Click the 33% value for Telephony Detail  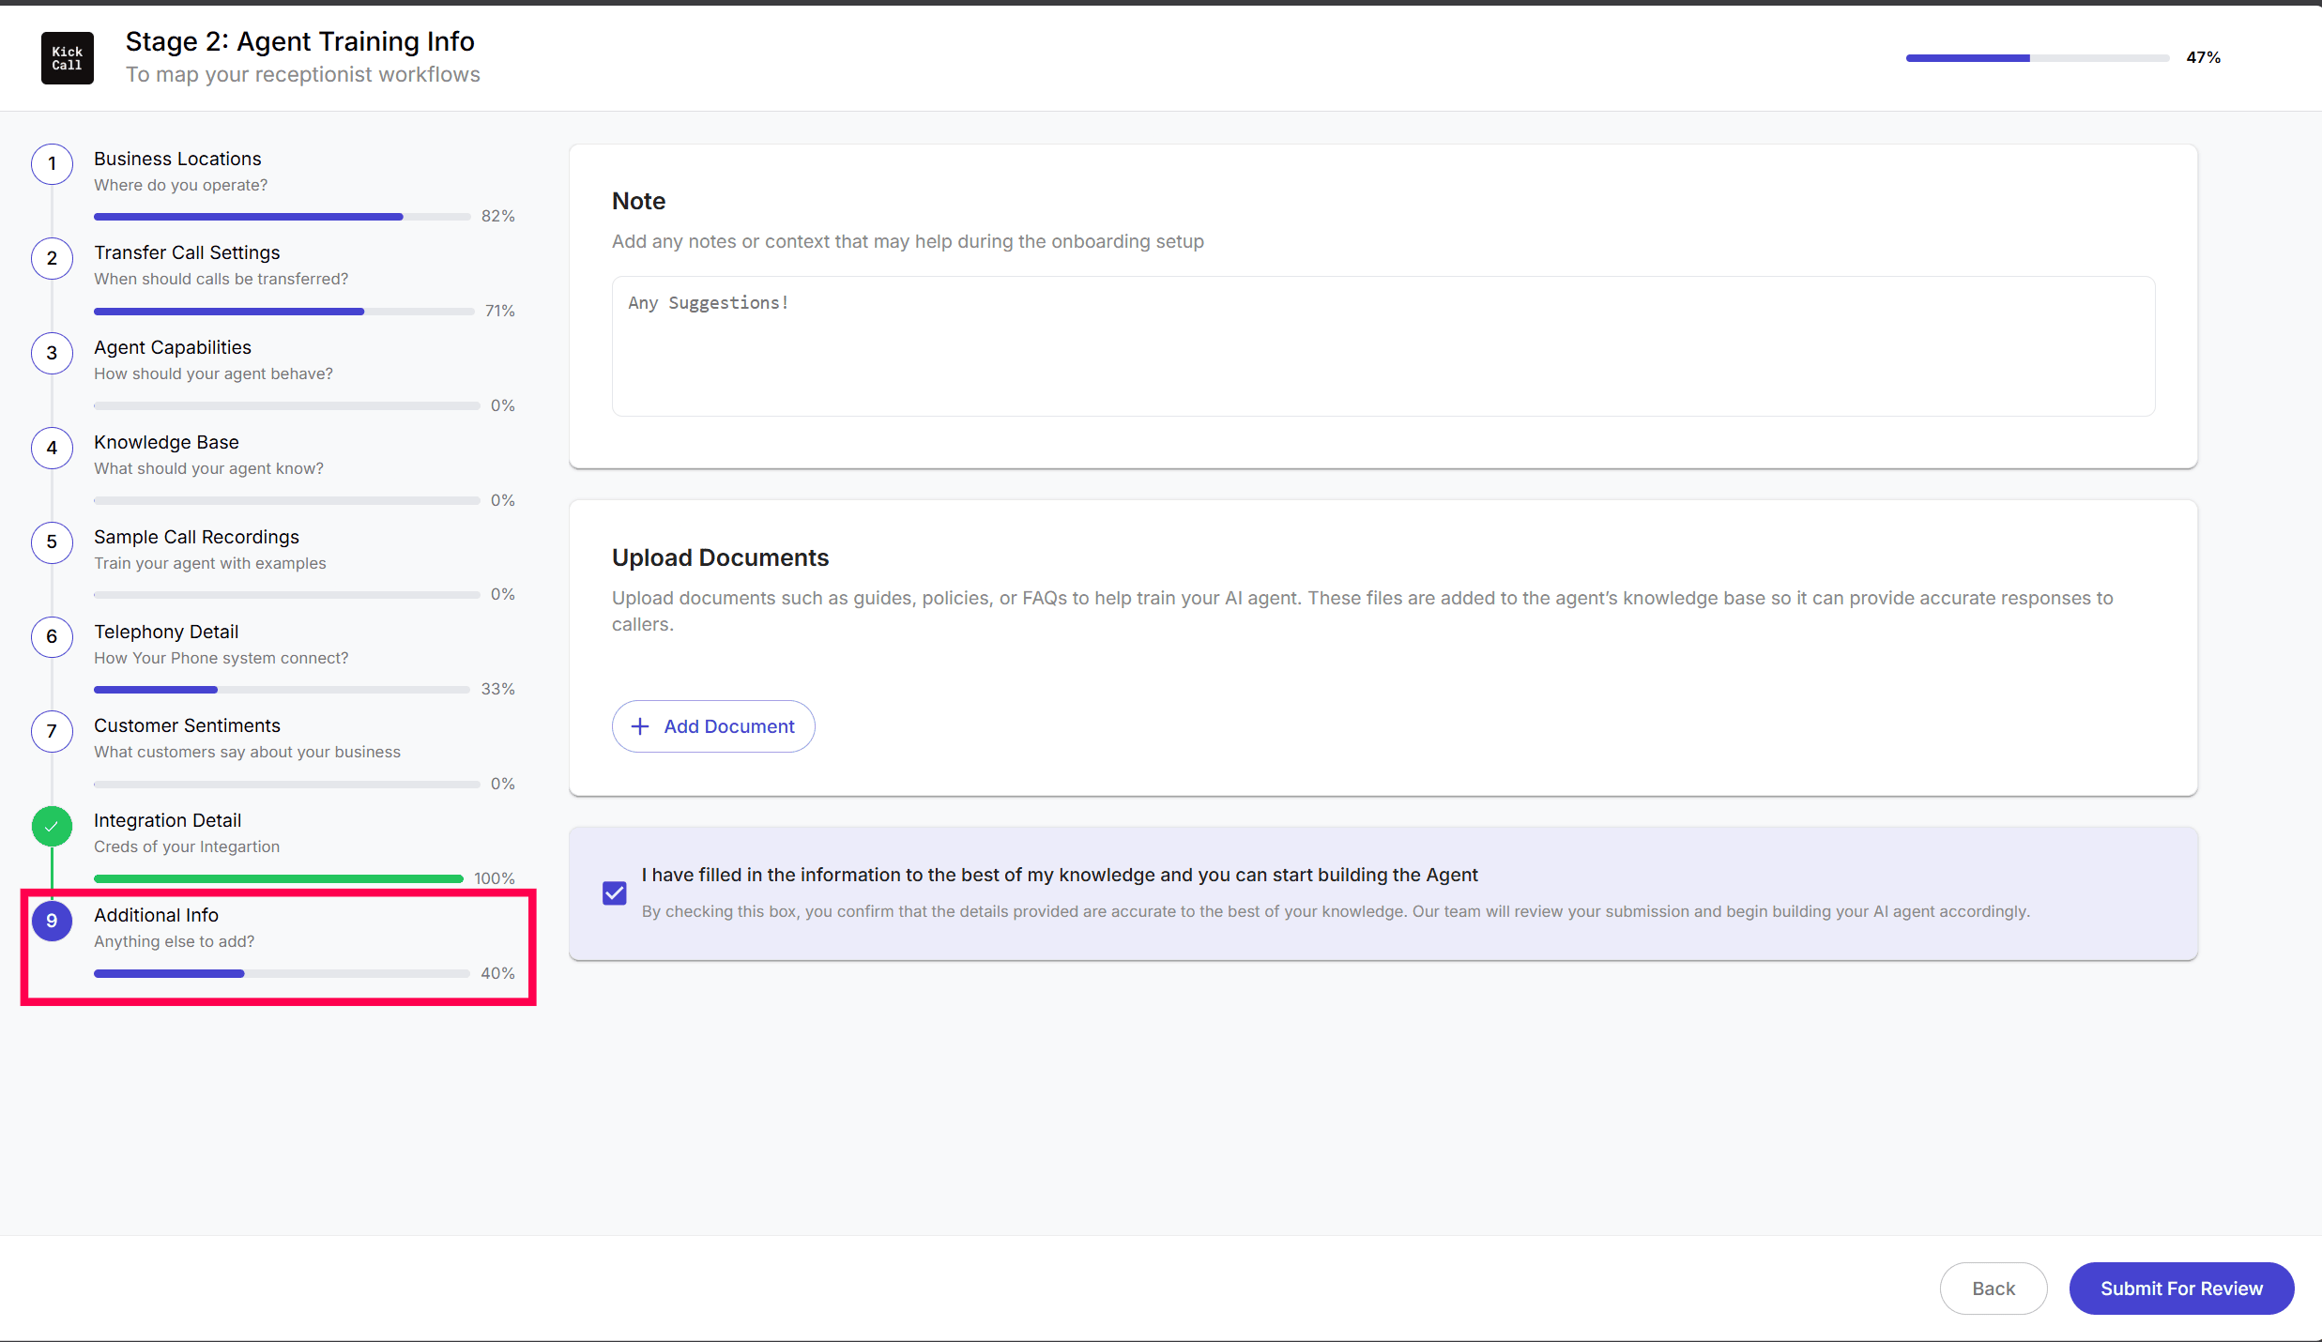(497, 689)
